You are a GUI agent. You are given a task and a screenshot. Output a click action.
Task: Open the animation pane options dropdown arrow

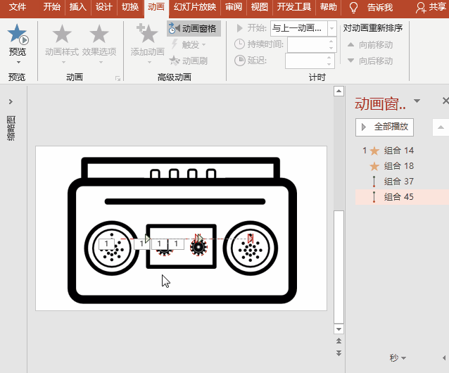[x=417, y=101]
